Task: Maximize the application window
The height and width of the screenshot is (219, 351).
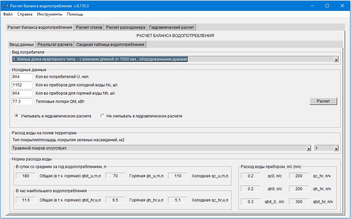Action: click(x=327, y=6)
